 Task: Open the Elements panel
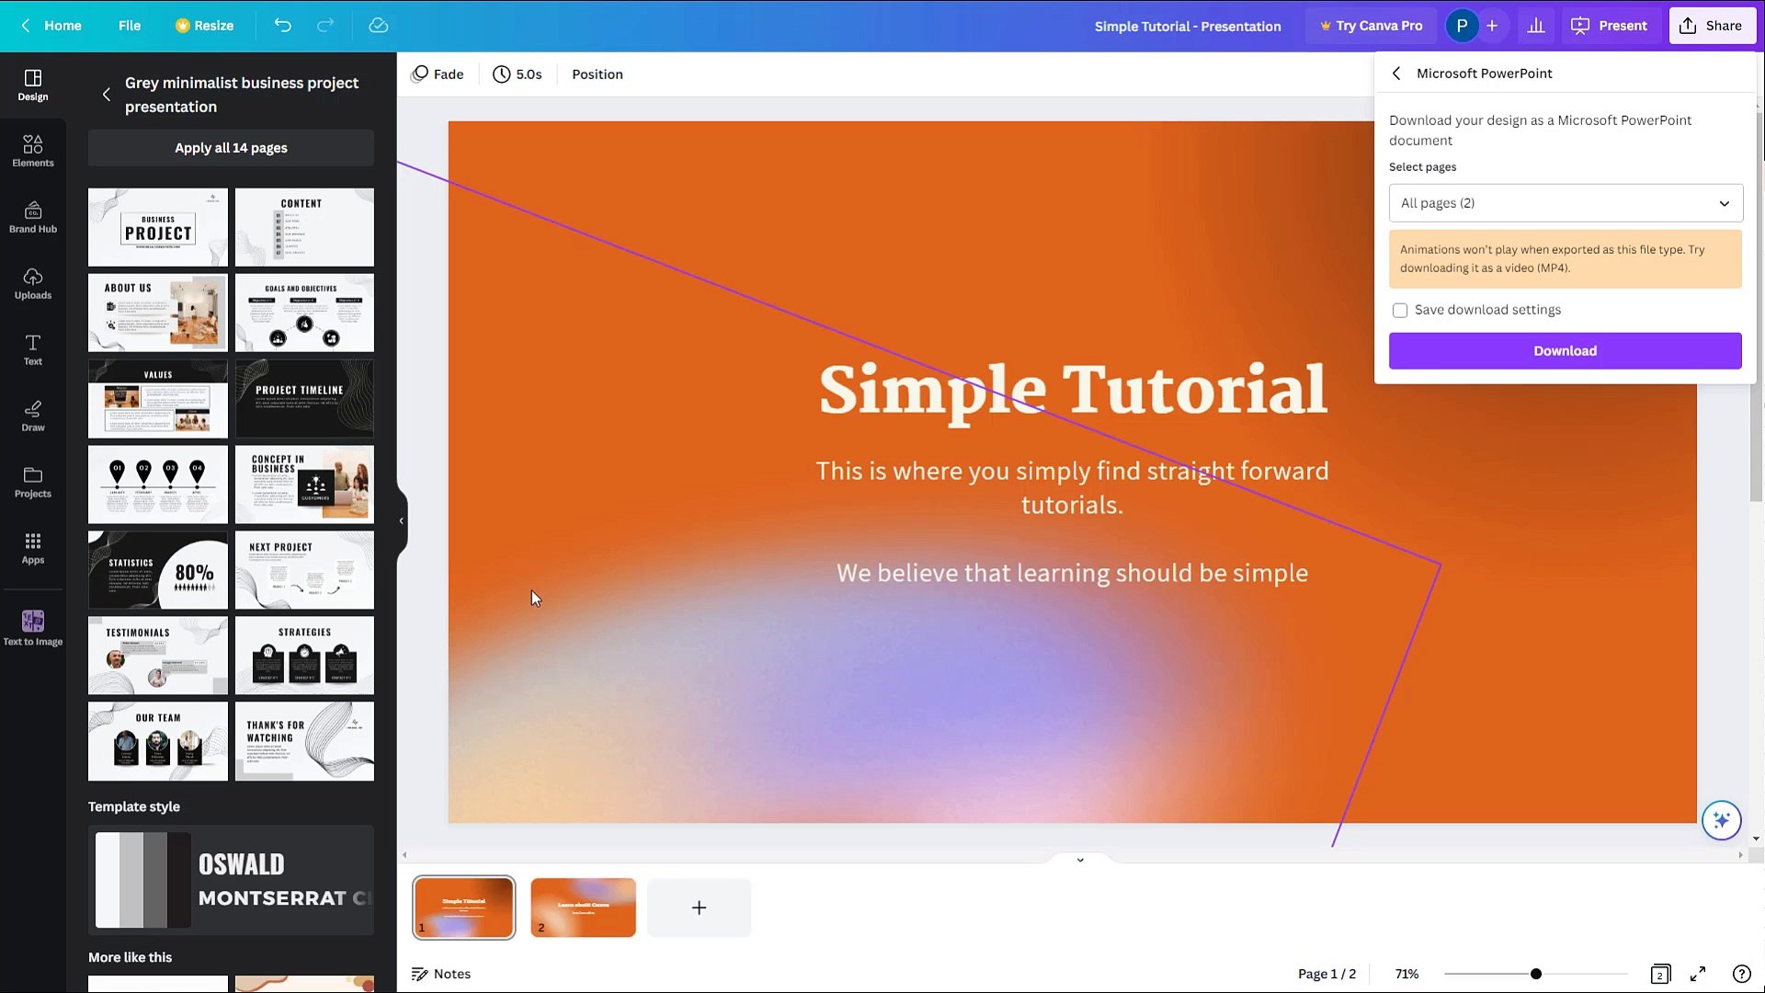tap(32, 150)
